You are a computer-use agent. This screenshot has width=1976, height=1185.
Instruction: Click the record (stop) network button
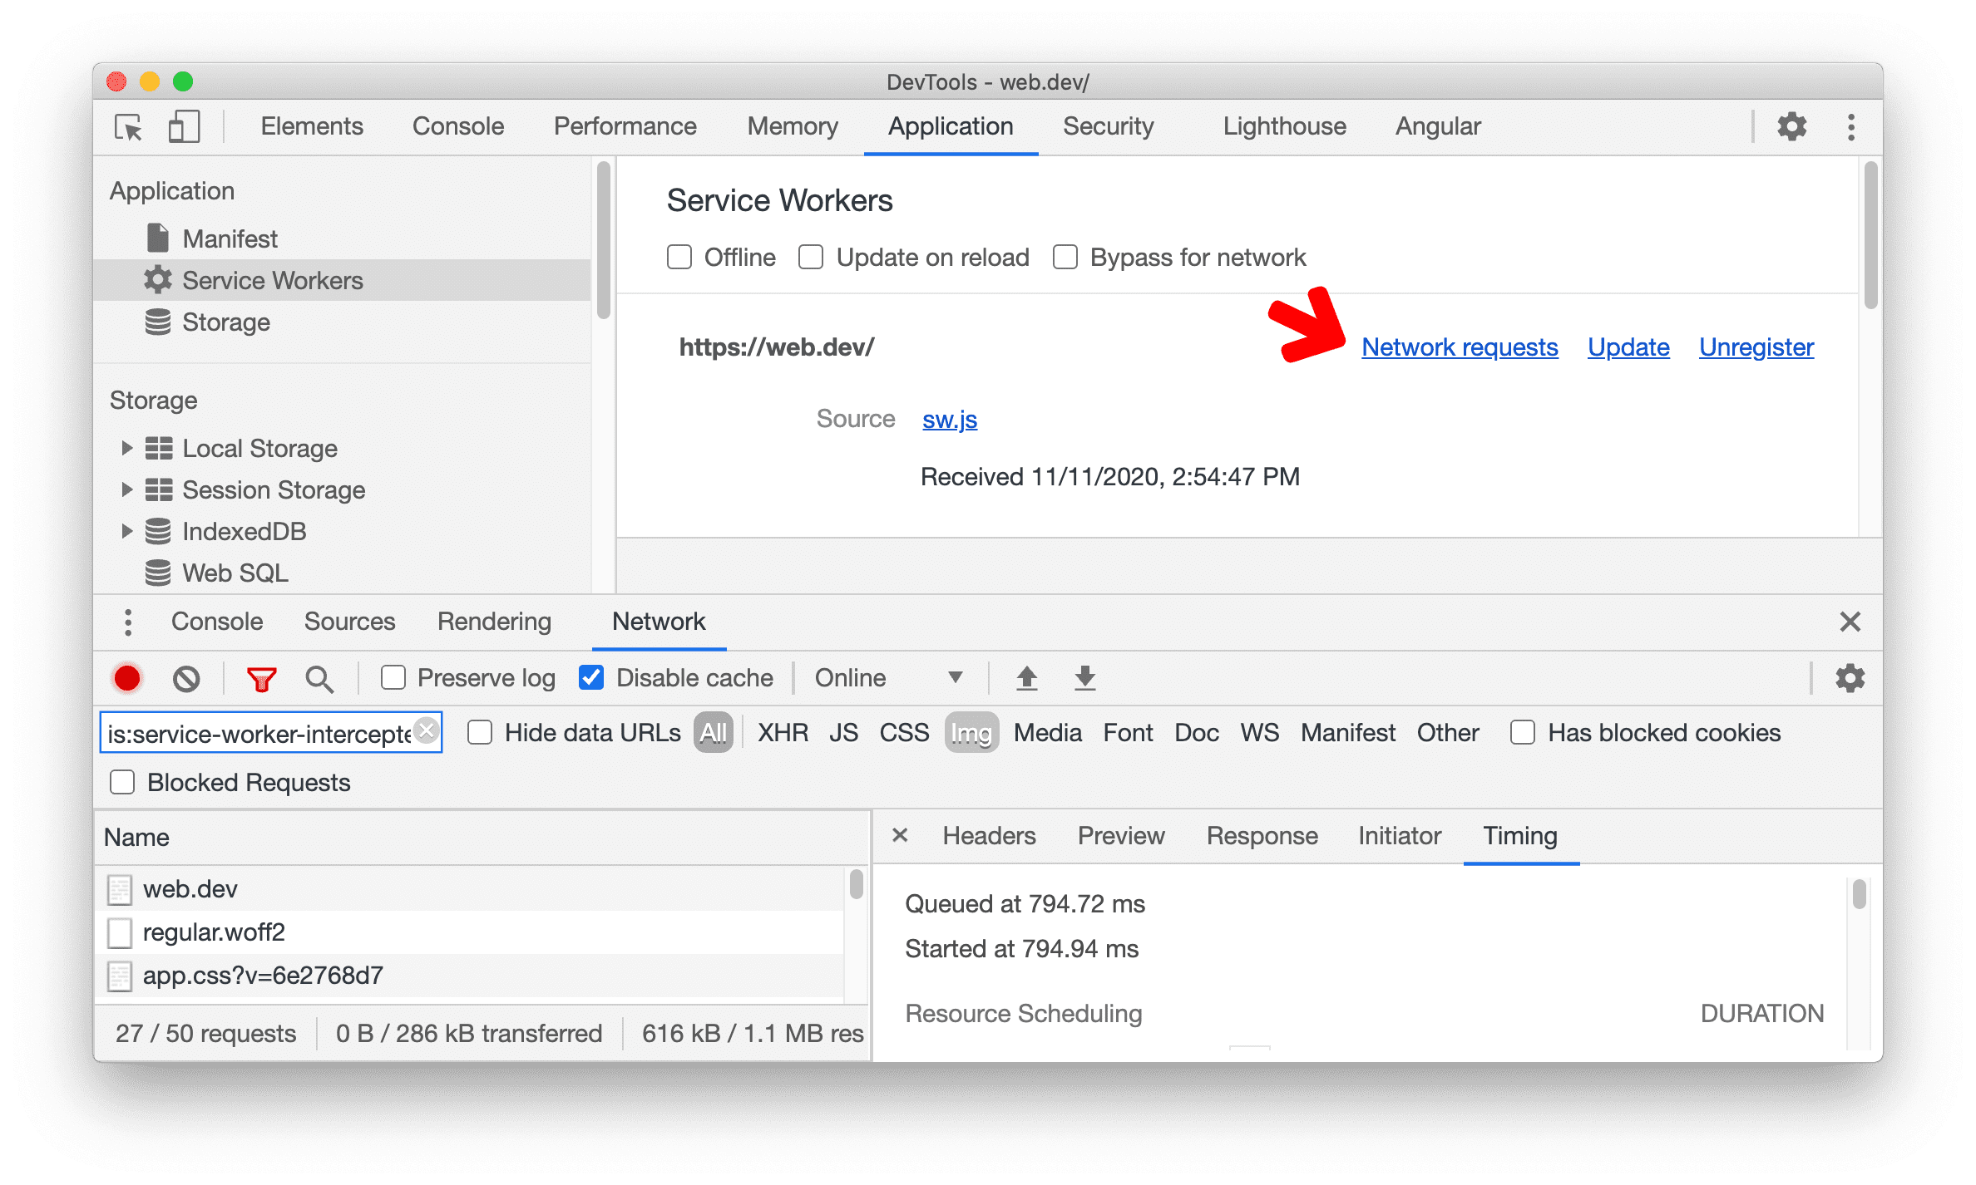coord(128,677)
